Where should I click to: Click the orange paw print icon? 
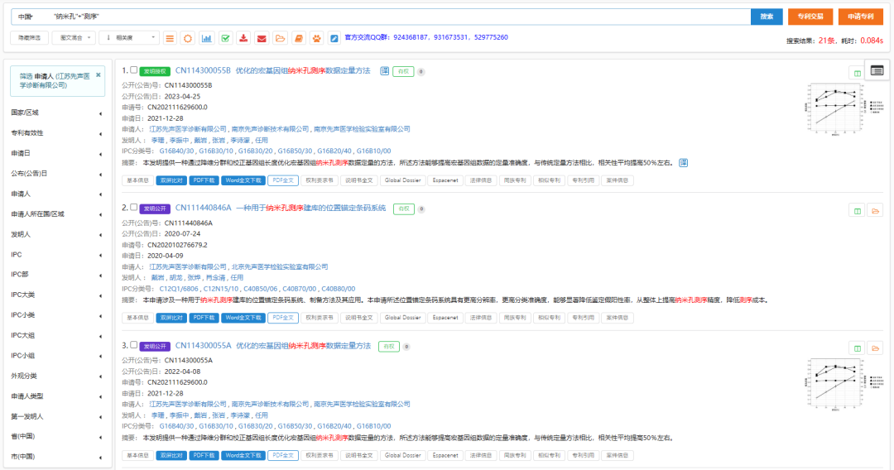point(316,38)
